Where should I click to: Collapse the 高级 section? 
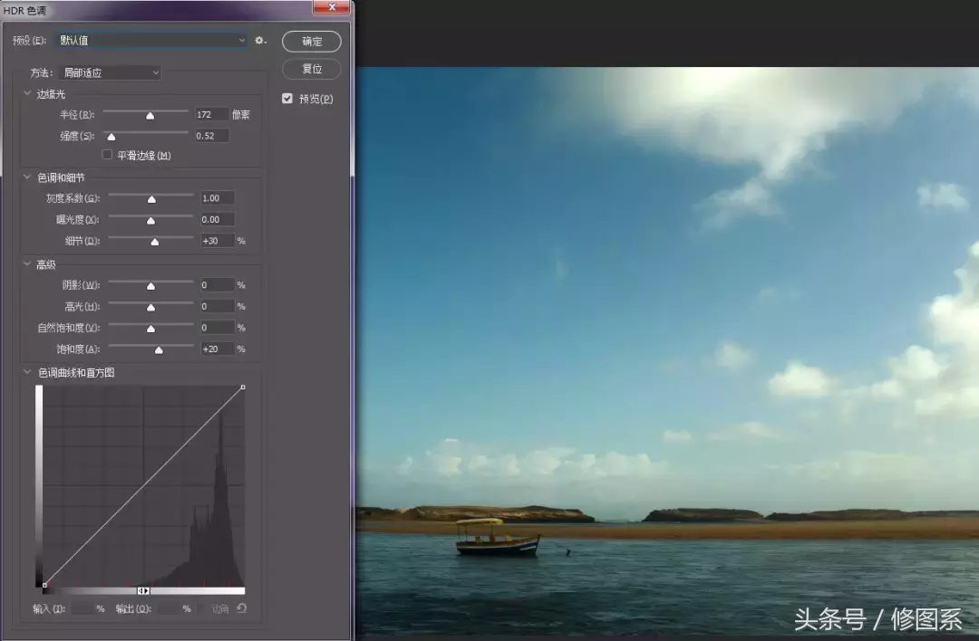[27, 263]
